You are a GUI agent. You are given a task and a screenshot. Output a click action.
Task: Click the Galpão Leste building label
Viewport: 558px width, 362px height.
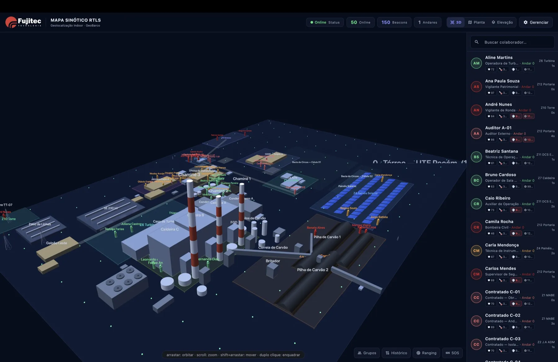56,243
